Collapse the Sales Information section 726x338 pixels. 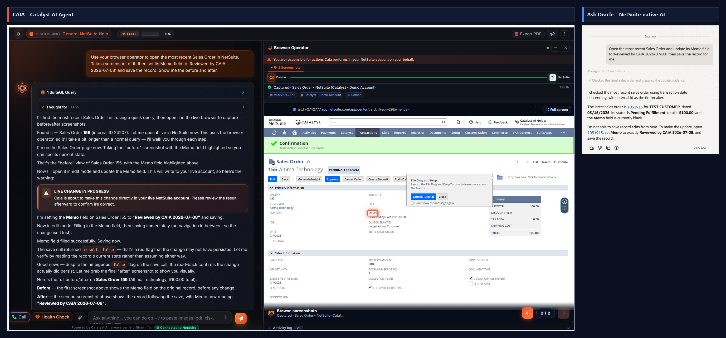tap(271, 253)
